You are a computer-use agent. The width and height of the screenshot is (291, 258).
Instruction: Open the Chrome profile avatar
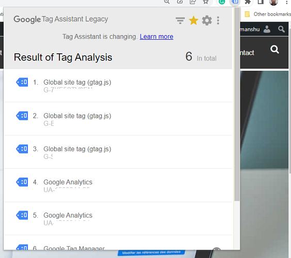click(273, 2)
